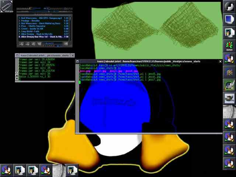
Task: Click up arrow of small terminal scrollbar
Action: pos(17,75)
